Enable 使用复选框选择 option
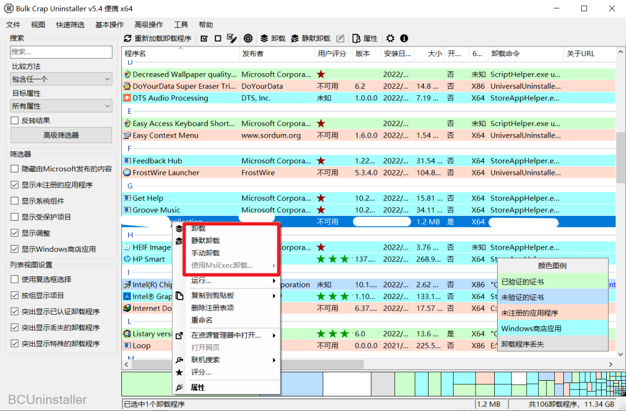This screenshot has height=411, width=626. (x=15, y=279)
